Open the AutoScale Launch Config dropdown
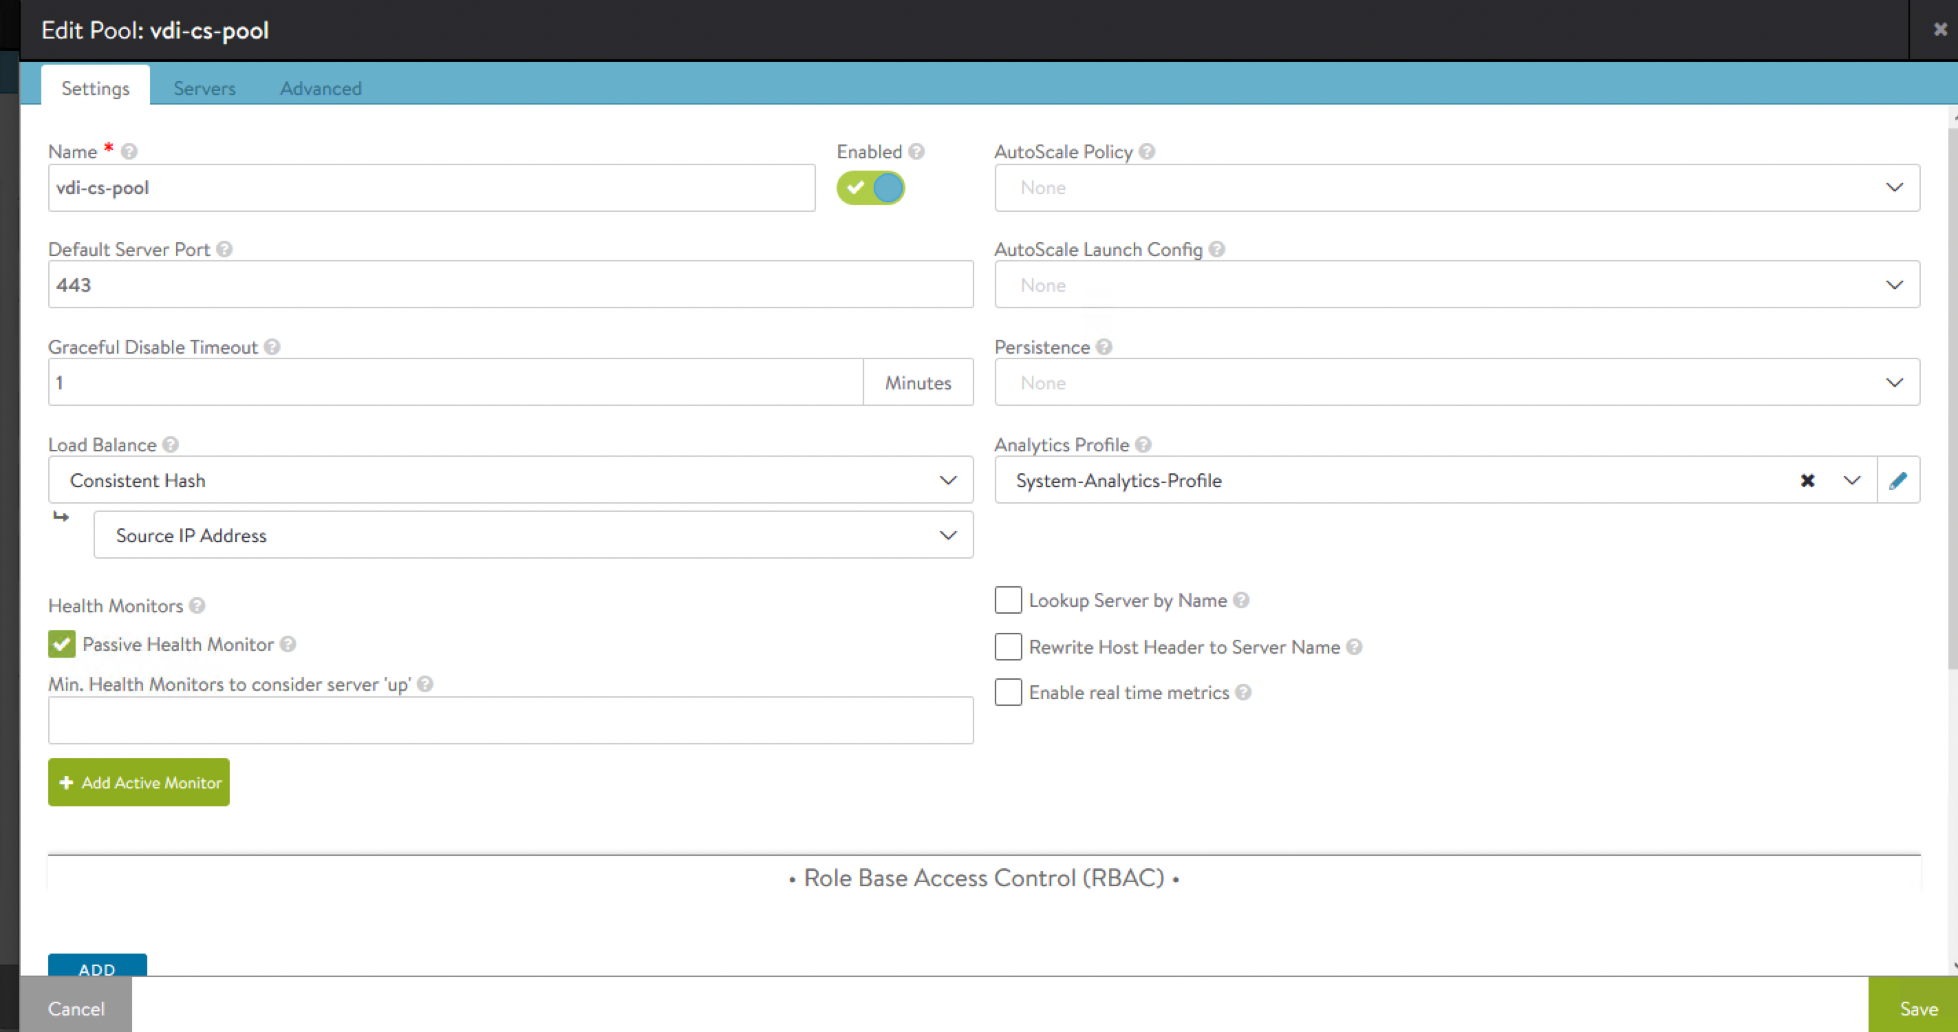The height and width of the screenshot is (1032, 1958). (1456, 285)
